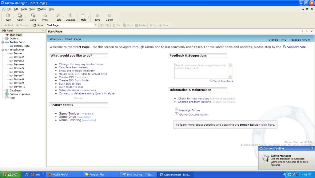Close the Side Panel
The height and width of the screenshot is (178, 315).
43,30
